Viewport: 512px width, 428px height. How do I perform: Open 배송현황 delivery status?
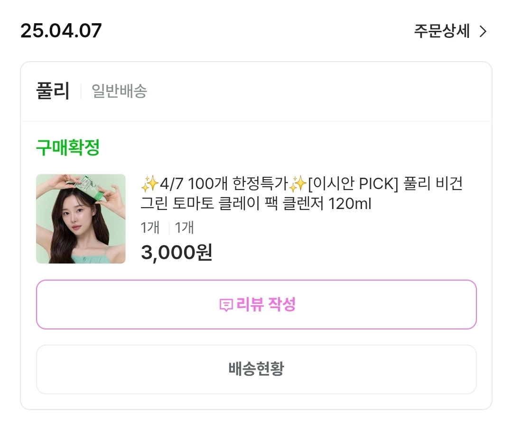[x=256, y=369]
